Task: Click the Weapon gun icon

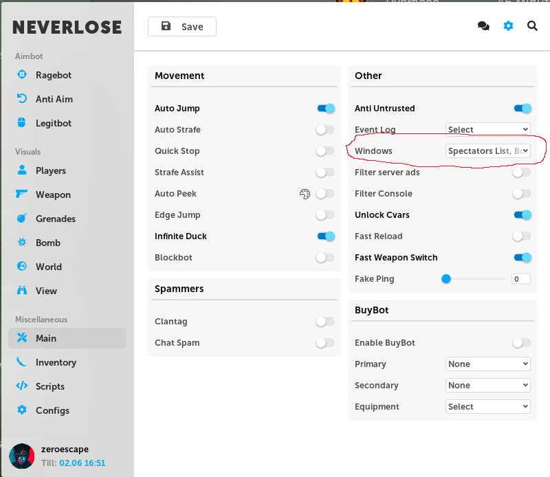Action: coord(22,194)
